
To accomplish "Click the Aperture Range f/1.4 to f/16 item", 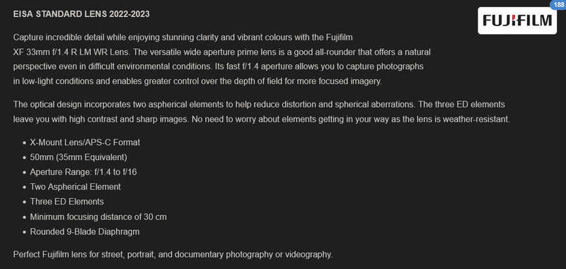I will 83,172.
